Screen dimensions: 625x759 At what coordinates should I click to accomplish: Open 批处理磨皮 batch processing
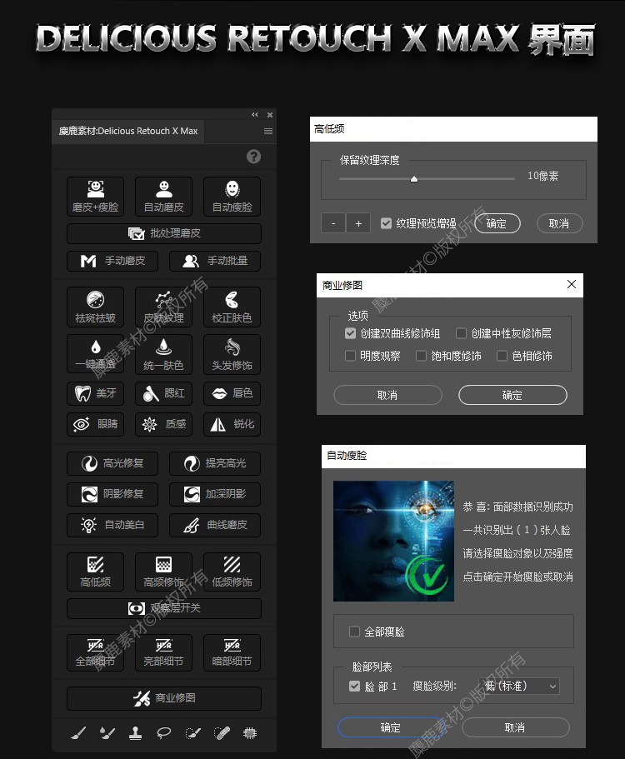pyautogui.click(x=163, y=234)
